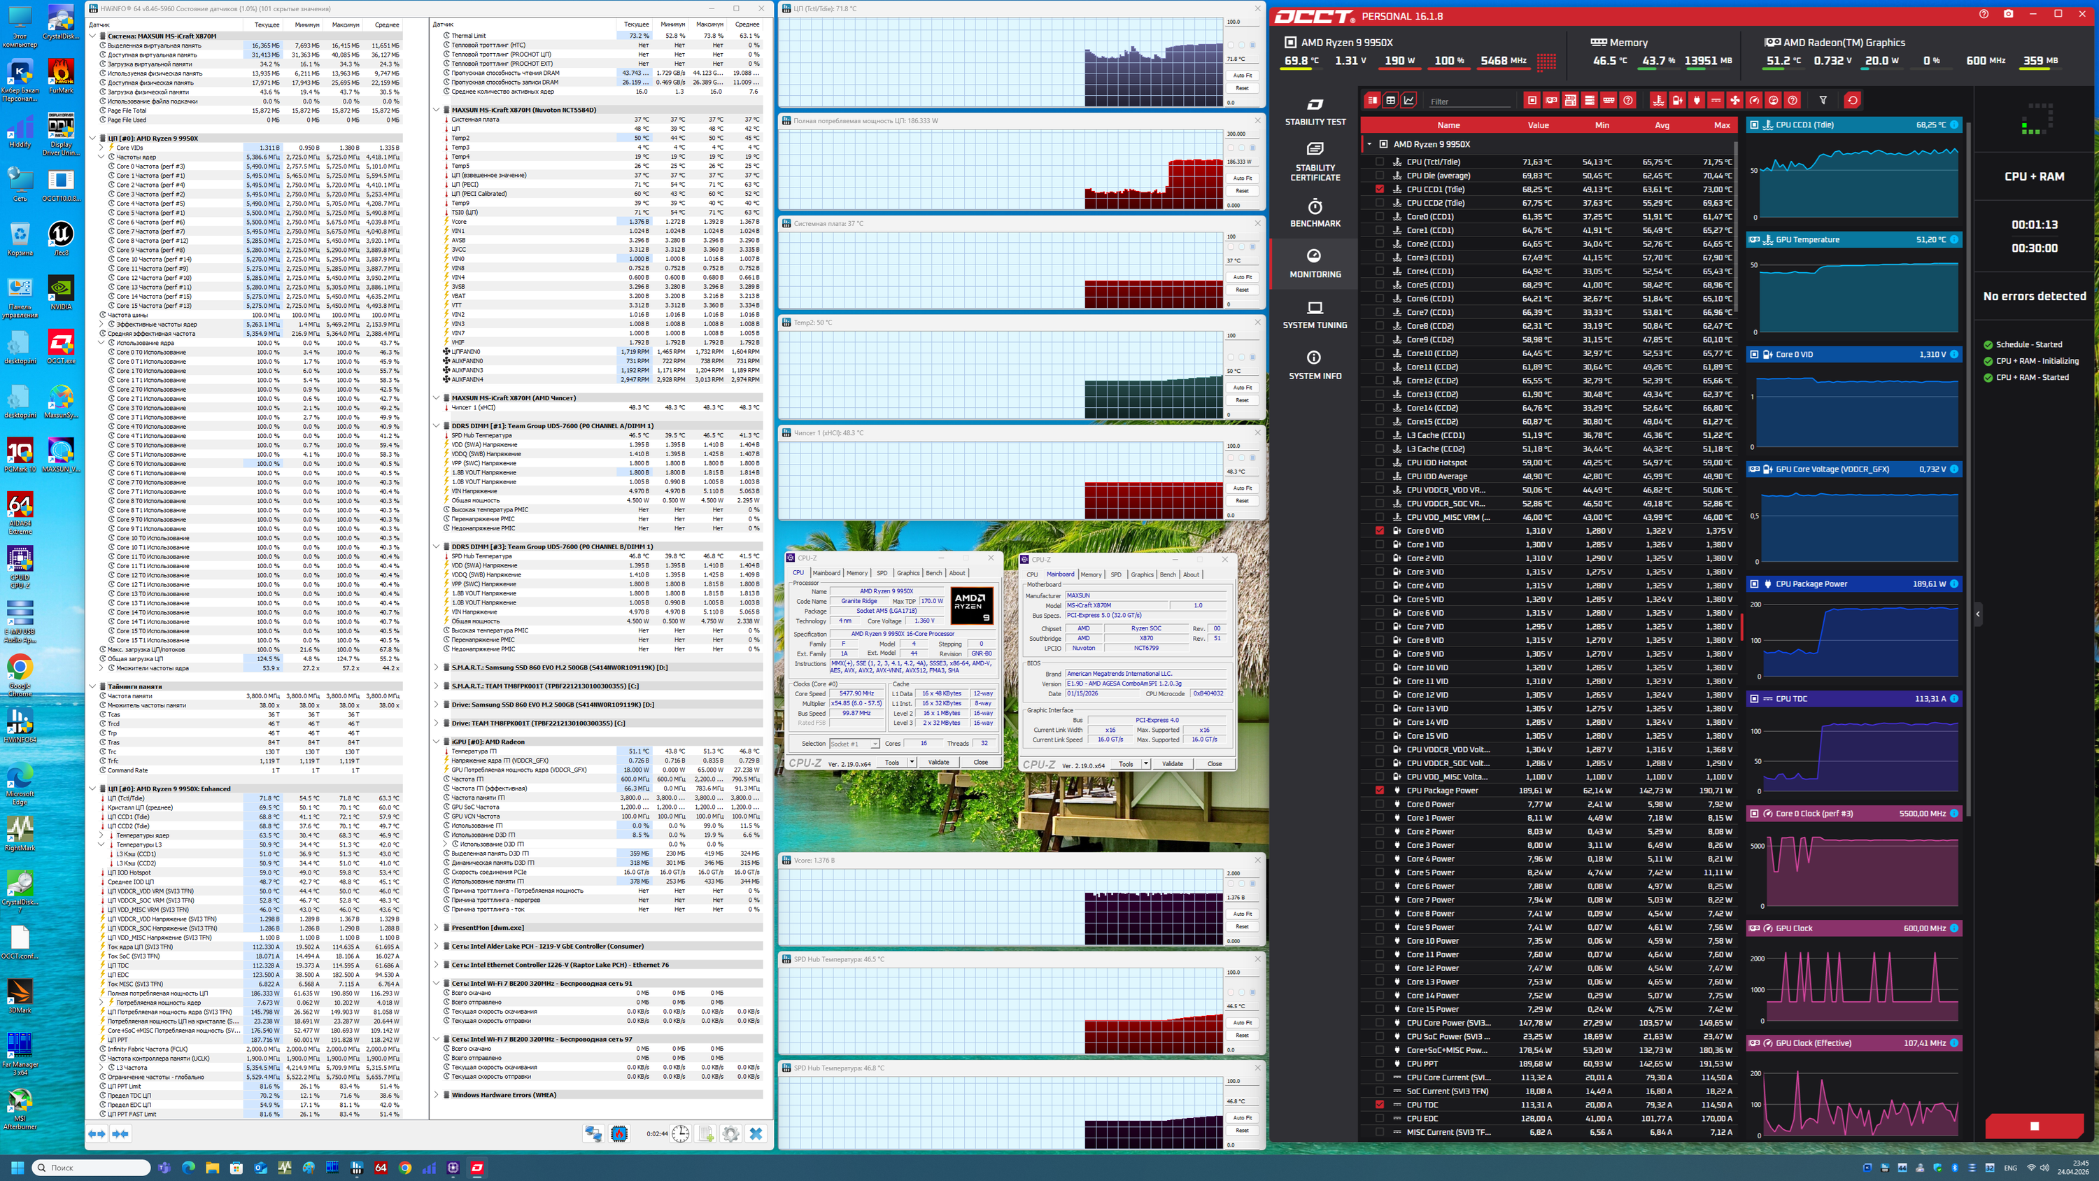Toggle the power plug sensor-type filter

(x=1697, y=100)
